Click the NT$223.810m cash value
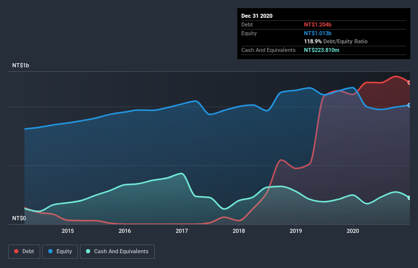The width and height of the screenshot is (418, 268). (321, 50)
